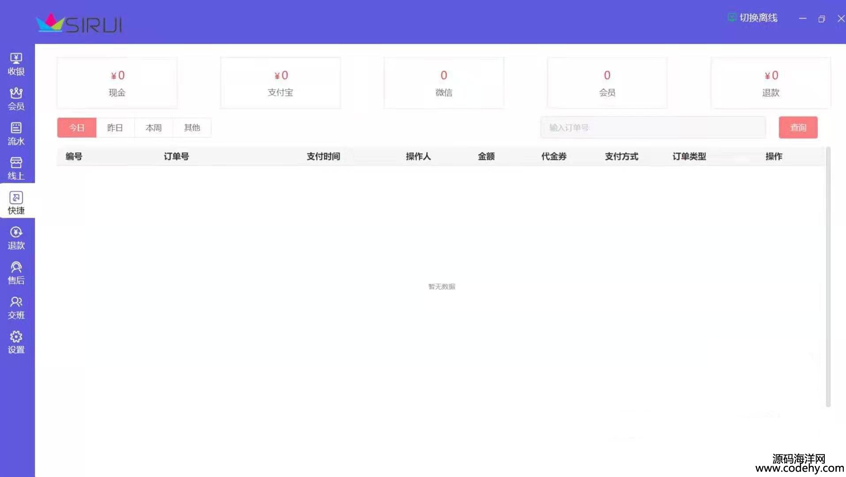
Task: Click the 退款 refund summary card
Action: [770, 83]
